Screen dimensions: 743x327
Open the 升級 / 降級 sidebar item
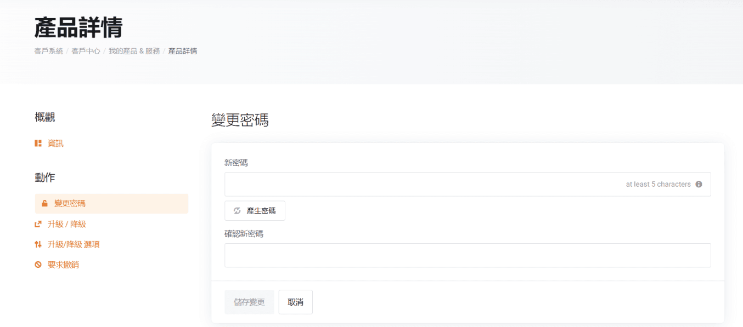pos(66,224)
